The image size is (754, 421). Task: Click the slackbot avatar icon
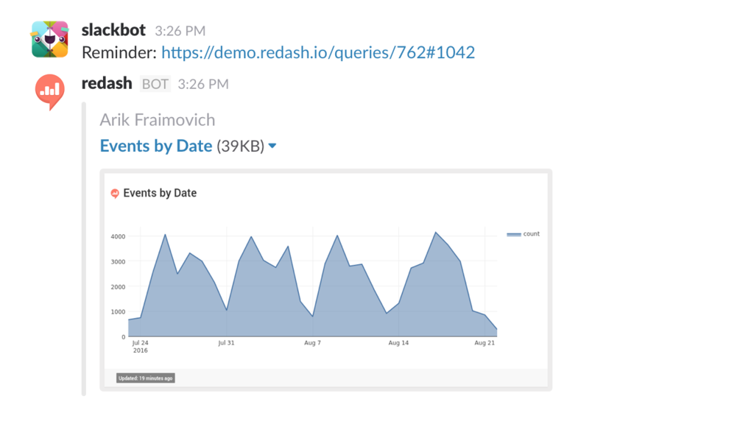49,40
